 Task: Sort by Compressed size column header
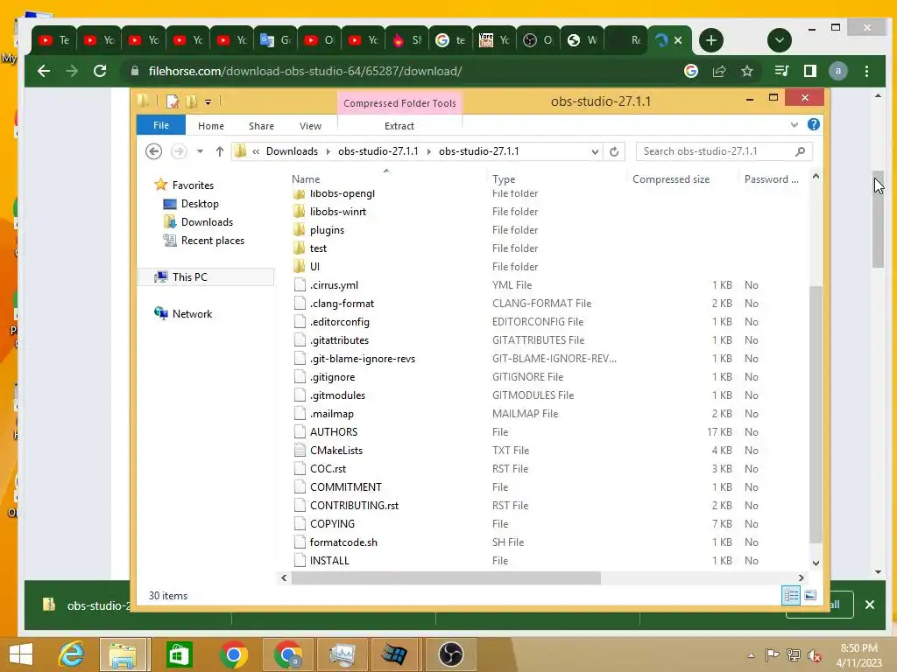click(682, 178)
